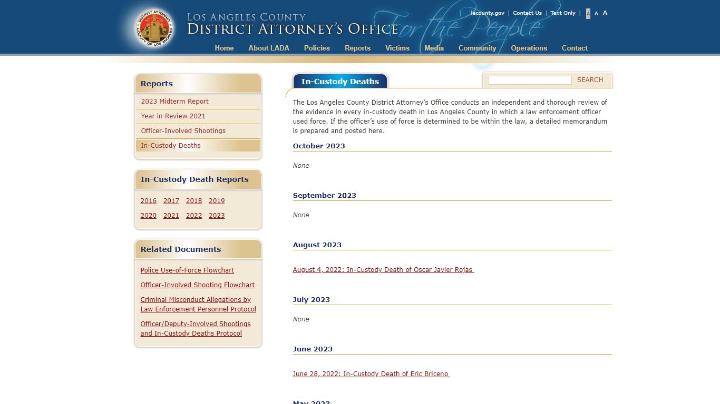View 2018 in-custody death reports
The width and height of the screenshot is (720, 404).
tap(194, 201)
